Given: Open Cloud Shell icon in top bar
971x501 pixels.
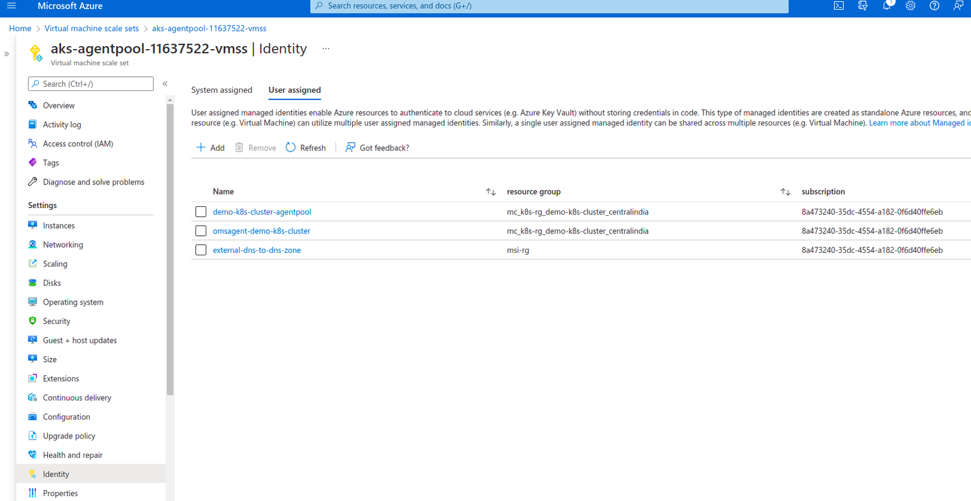Looking at the screenshot, I should pos(839,6).
